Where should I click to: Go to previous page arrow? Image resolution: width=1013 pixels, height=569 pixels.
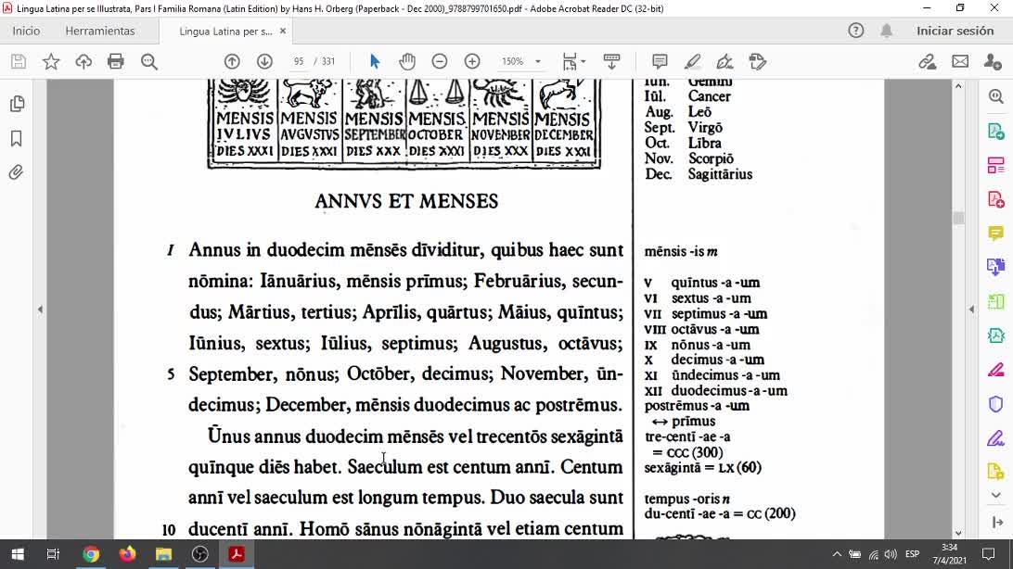232,61
